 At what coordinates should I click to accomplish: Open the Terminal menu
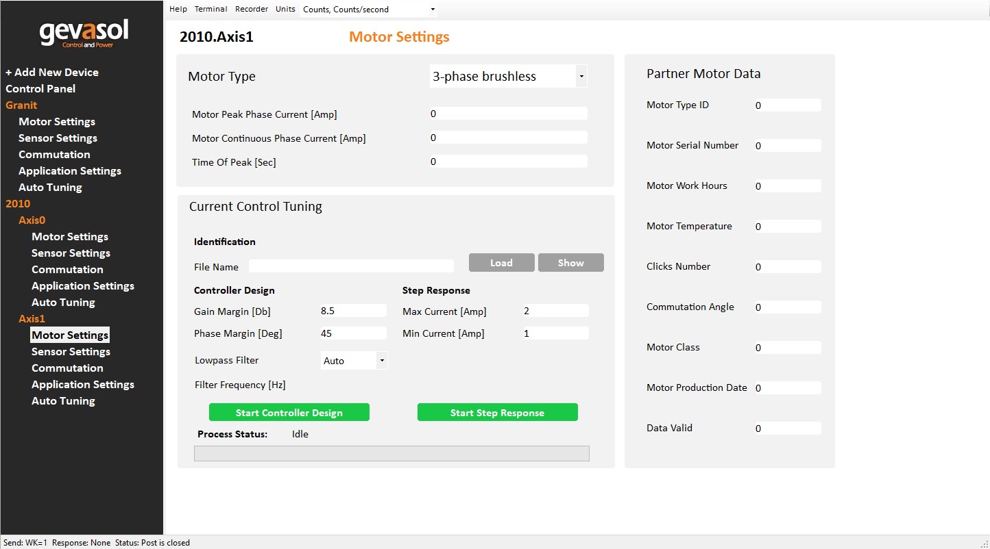[x=210, y=10]
